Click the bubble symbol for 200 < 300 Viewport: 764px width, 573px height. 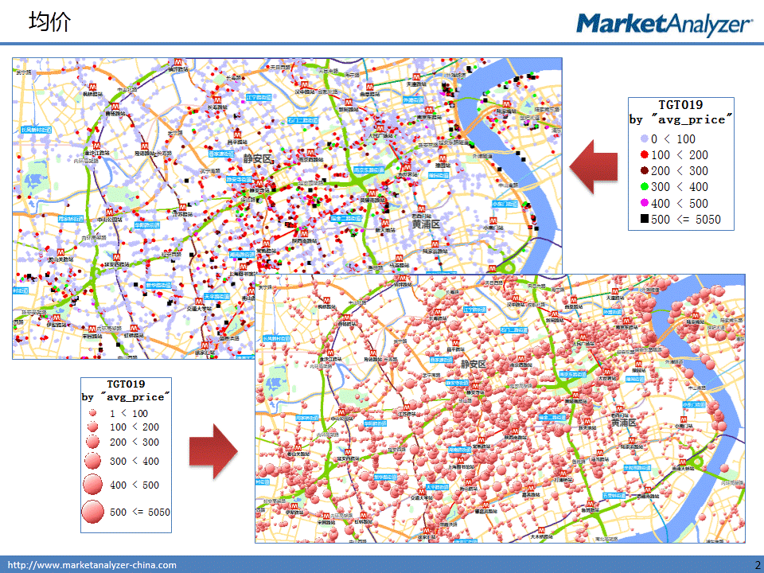pyautogui.click(x=92, y=442)
